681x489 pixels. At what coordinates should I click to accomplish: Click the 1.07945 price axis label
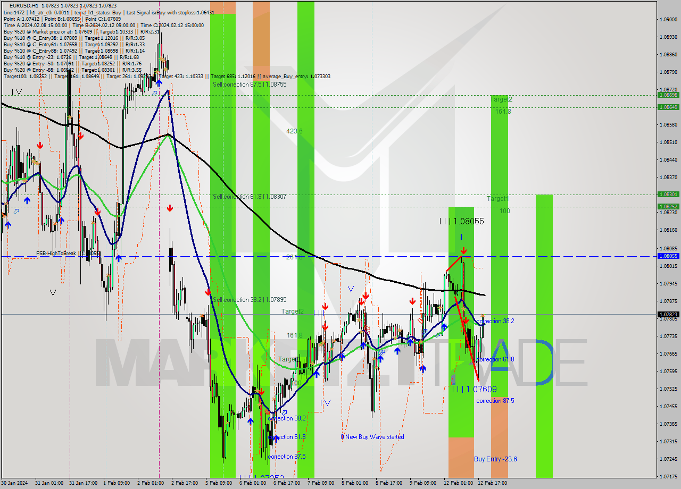click(x=668, y=283)
